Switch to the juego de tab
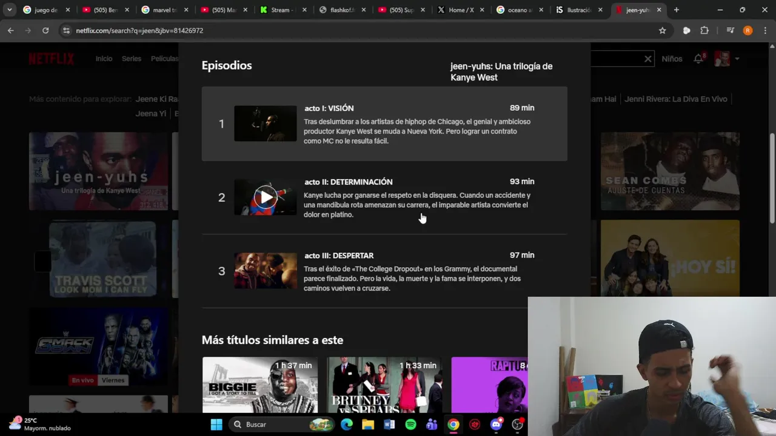 tap(46, 10)
